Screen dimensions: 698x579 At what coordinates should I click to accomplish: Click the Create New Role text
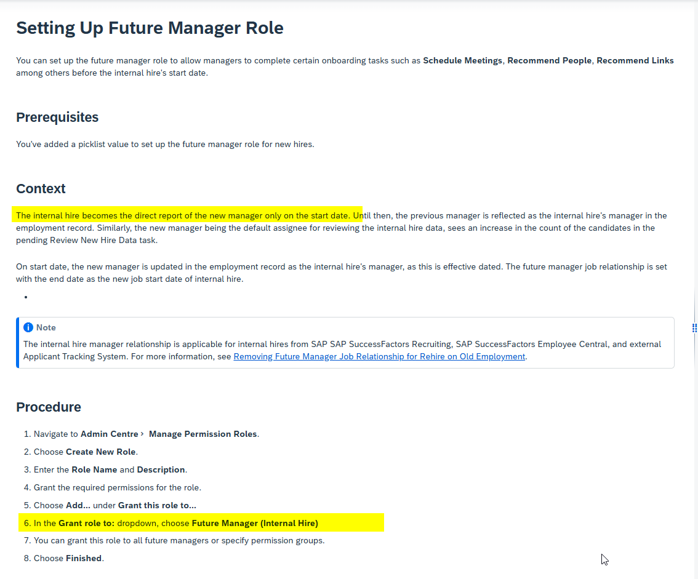[x=100, y=452]
